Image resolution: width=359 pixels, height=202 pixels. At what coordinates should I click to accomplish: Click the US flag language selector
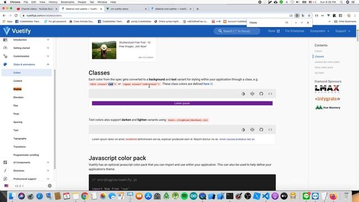click(6, 186)
